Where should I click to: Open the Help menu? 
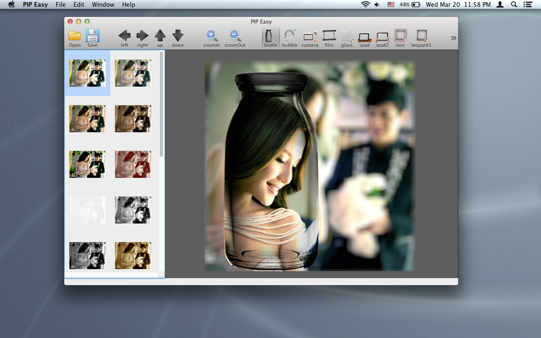128,5
